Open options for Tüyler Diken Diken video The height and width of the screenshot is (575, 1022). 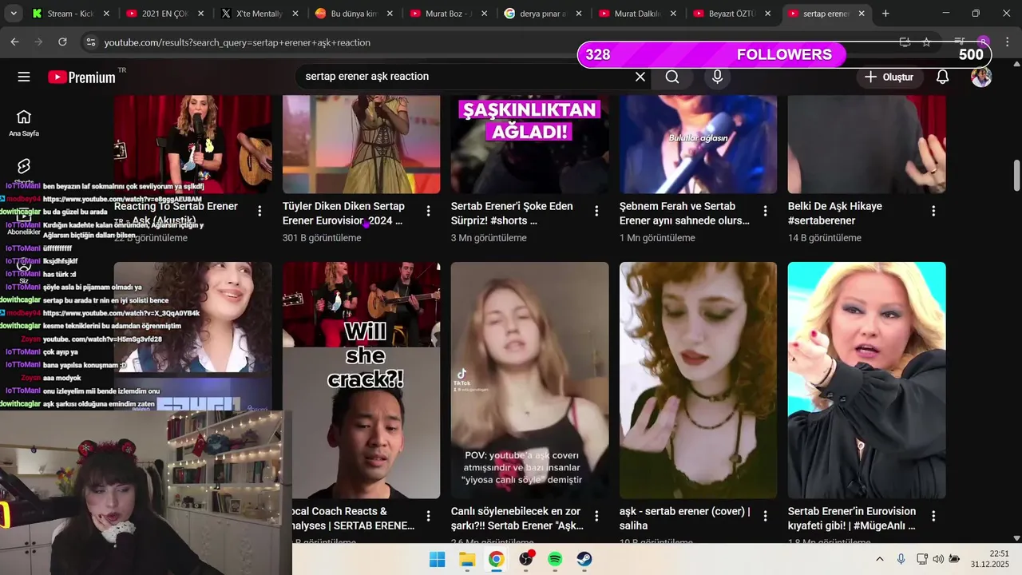pyautogui.click(x=428, y=211)
